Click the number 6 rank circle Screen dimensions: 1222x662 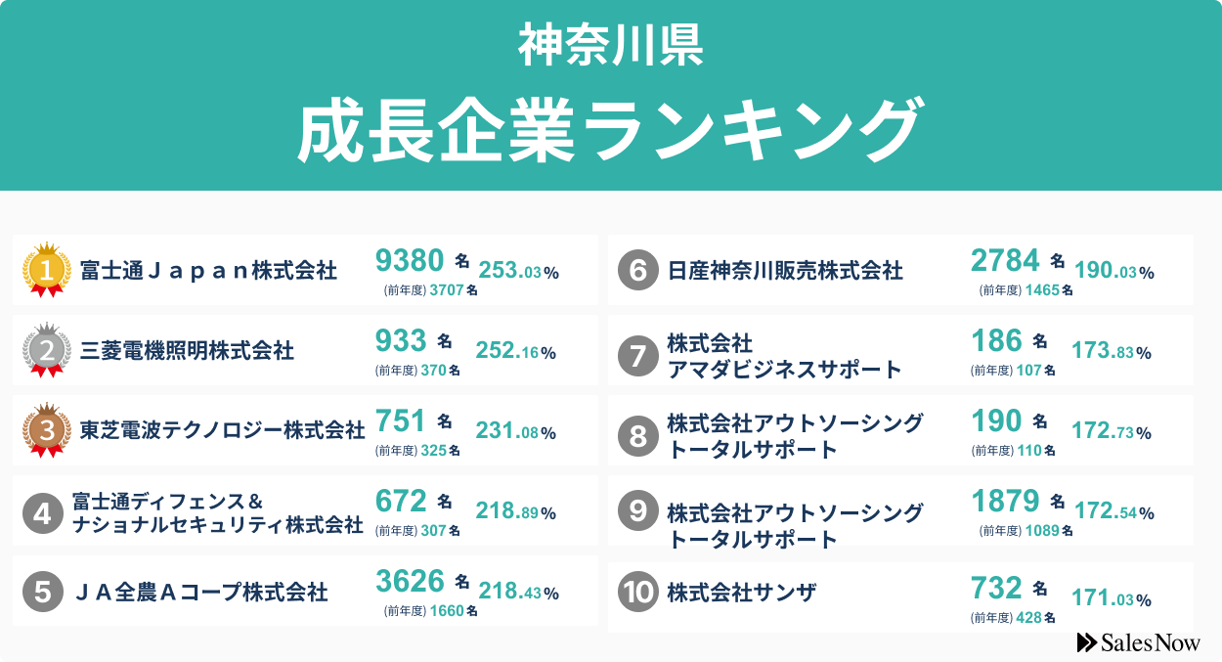click(x=638, y=270)
